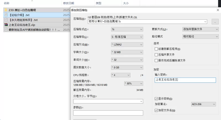The image size is (221, 120).
Task: Expand the 压缩等级 dropdown
Action: [127, 37]
